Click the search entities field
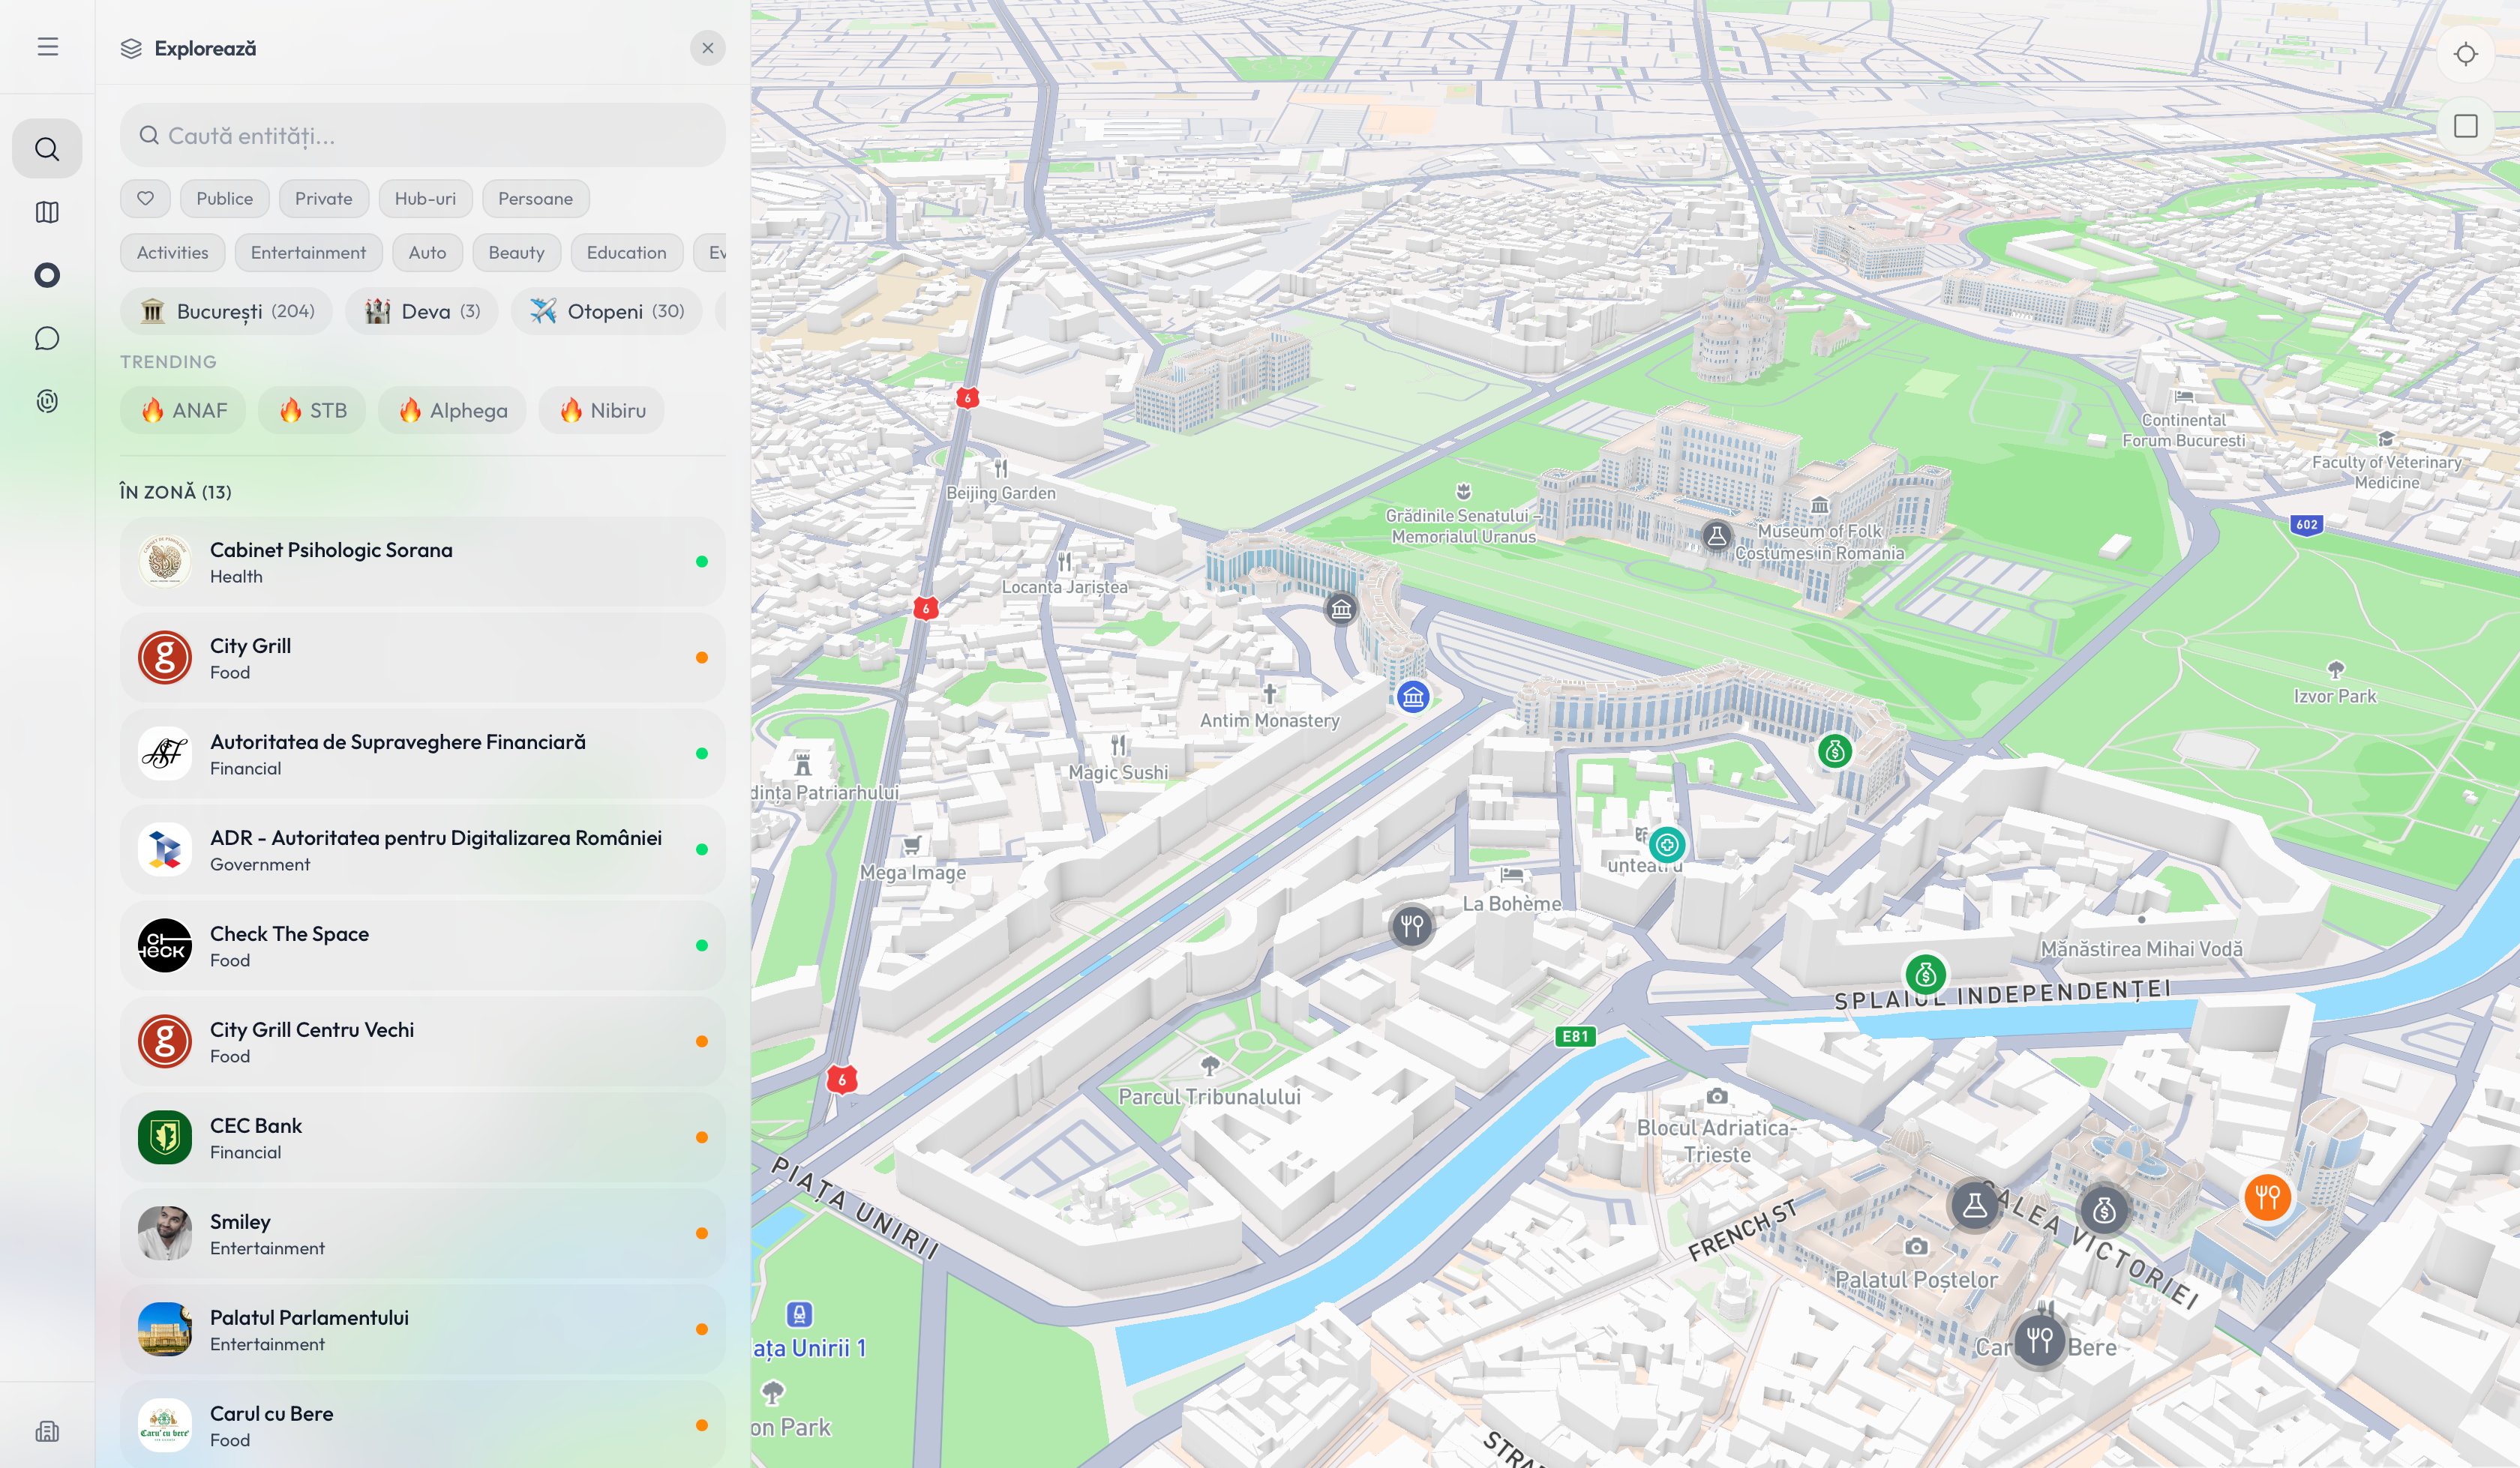The height and width of the screenshot is (1468, 2520). click(422, 135)
